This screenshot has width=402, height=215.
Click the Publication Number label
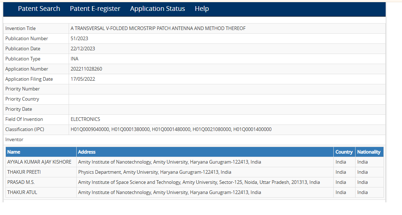[x=27, y=39]
